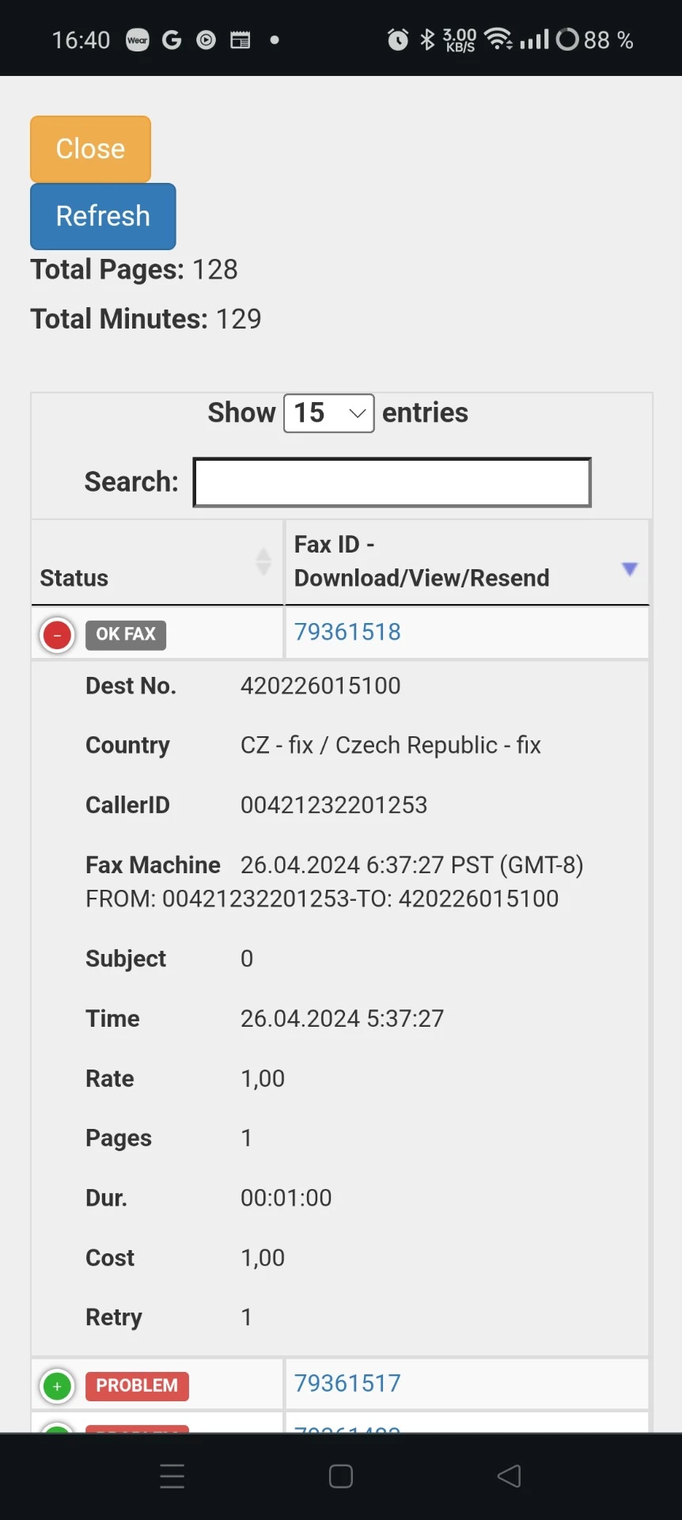Screen dimensions: 682x1520
Task: Tap the alarm clock status icon
Action: [x=398, y=40]
